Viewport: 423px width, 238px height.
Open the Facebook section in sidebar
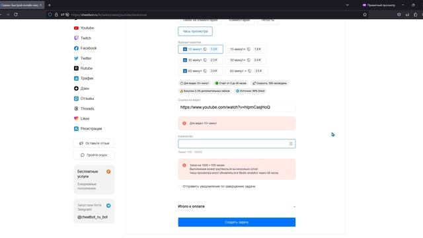[85, 48]
